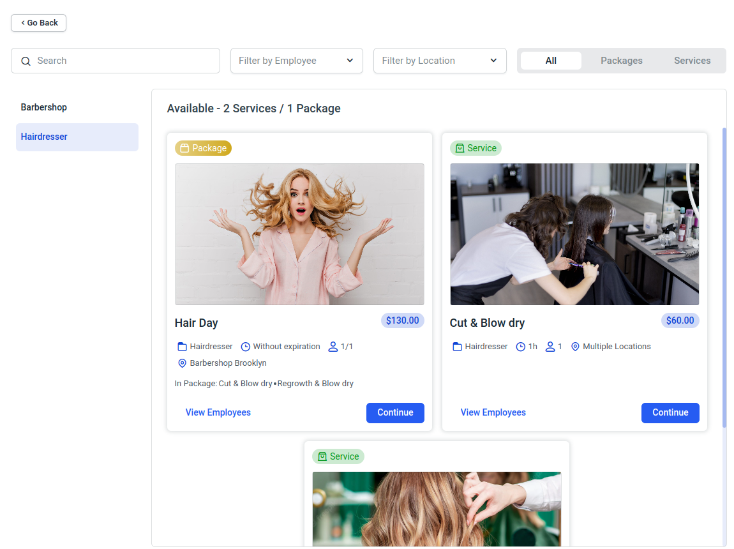View Employees for Cut & Blow dry
The image size is (734, 549).
(x=493, y=412)
